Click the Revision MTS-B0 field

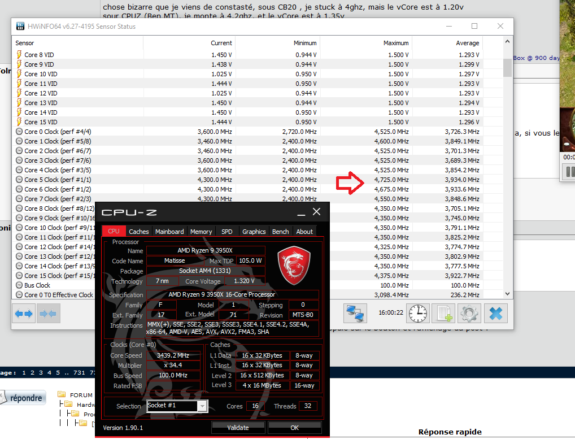point(303,315)
